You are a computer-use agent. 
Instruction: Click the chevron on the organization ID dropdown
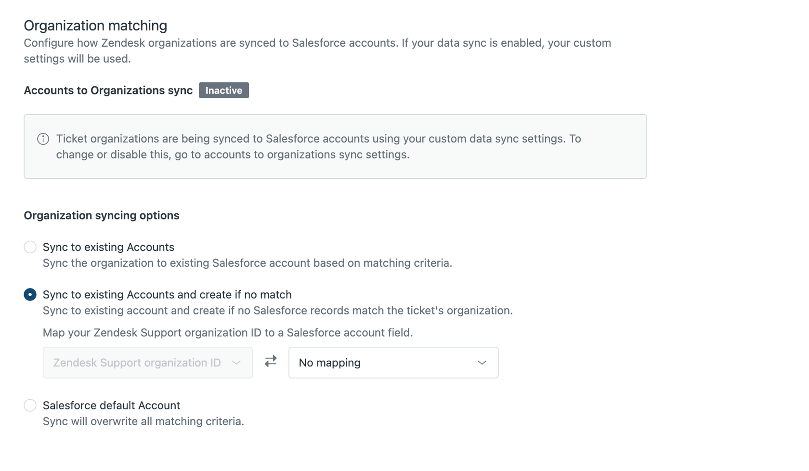click(x=237, y=363)
